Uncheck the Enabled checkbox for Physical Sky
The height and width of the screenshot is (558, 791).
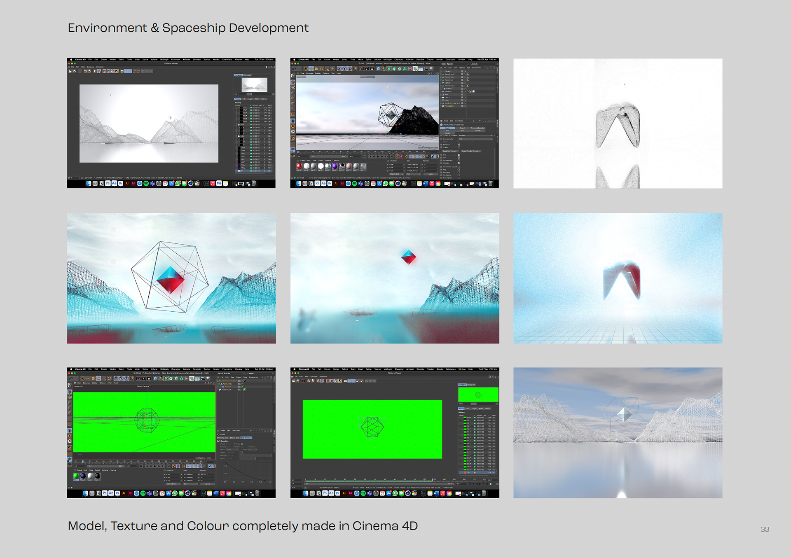459,145
